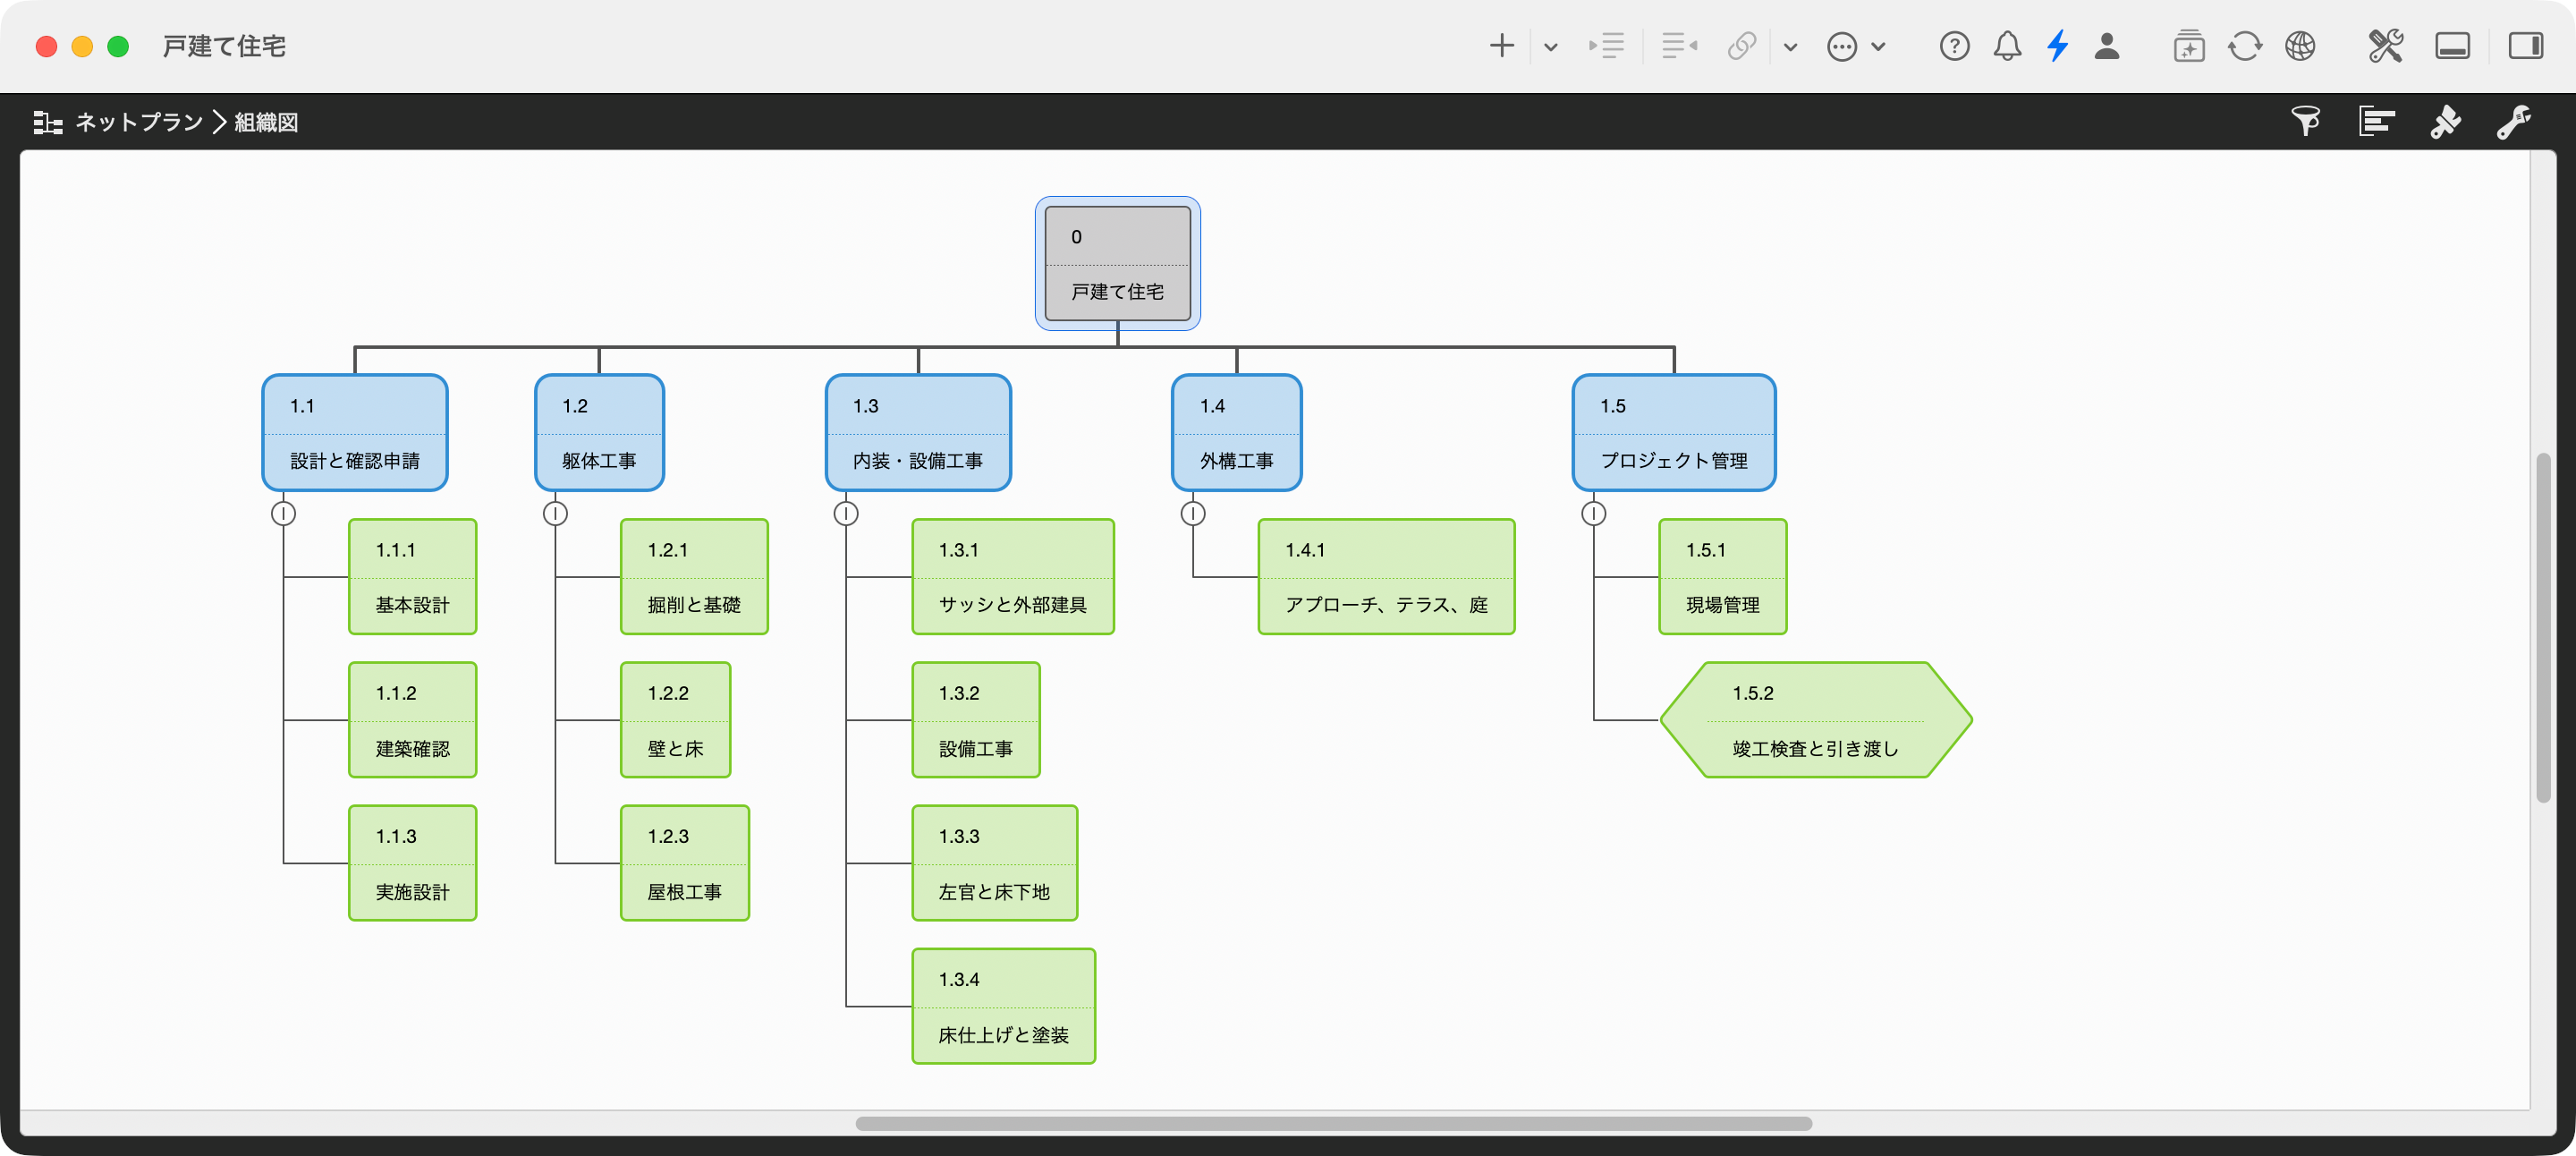Select the 1.1.3 実施設計 task
Image resolution: width=2576 pixels, height=1156 pixels.
coord(412,863)
